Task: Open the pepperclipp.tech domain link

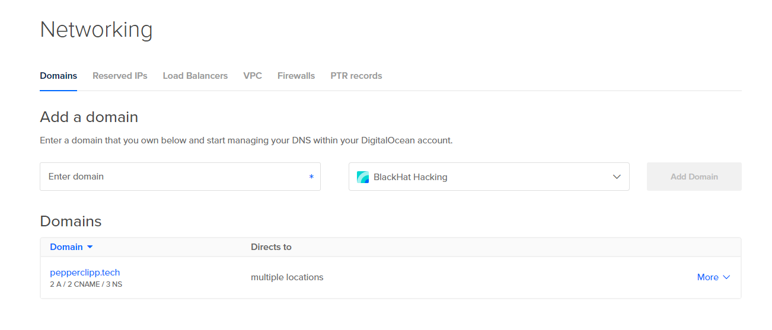Action: click(85, 273)
